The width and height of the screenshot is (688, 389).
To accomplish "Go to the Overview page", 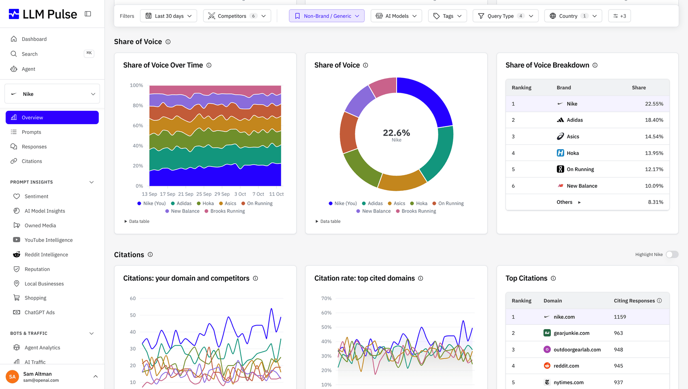I will (52, 117).
